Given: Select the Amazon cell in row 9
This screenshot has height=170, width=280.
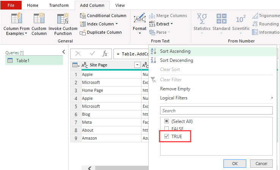Looking at the screenshot, I should (x=111, y=138).
